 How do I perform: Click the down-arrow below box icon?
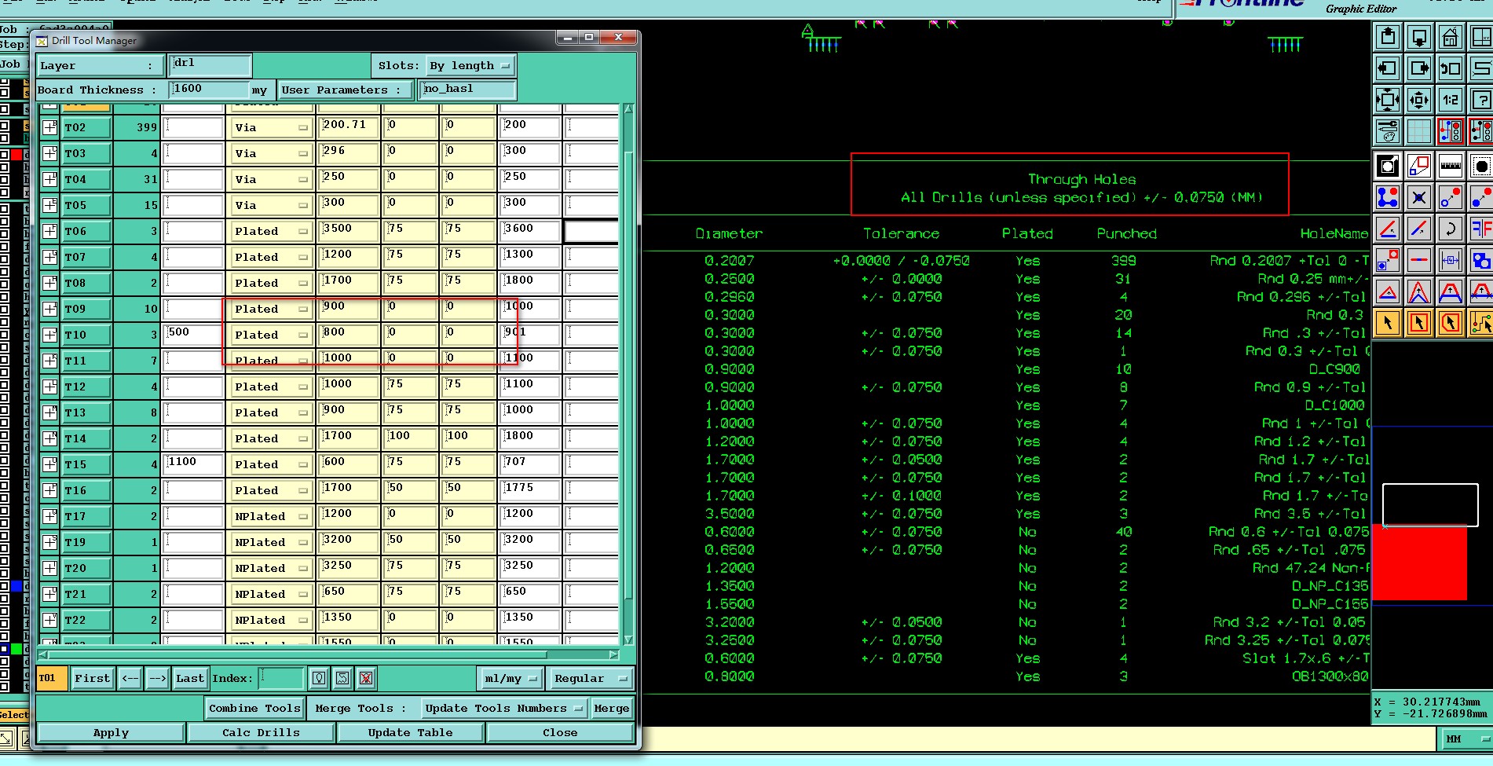[1418, 37]
